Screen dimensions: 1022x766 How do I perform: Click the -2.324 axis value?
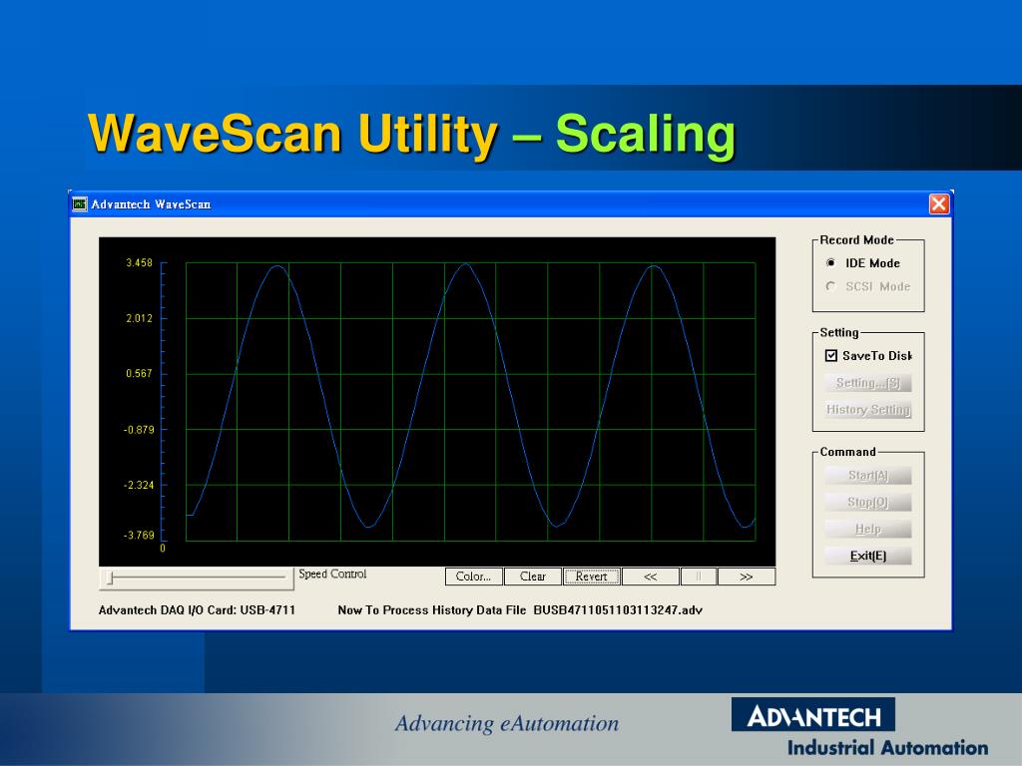click(x=139, y=485)
